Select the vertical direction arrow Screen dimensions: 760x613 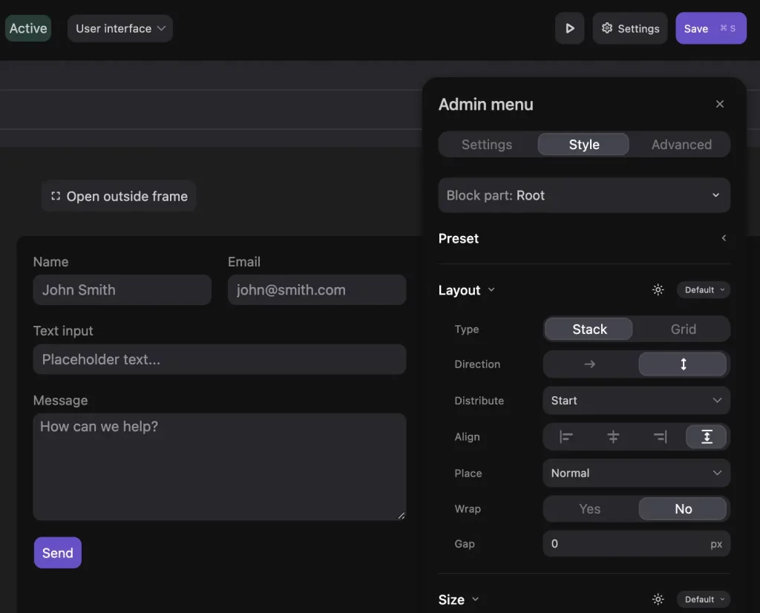pyautogui.click(x=684, y=364)
